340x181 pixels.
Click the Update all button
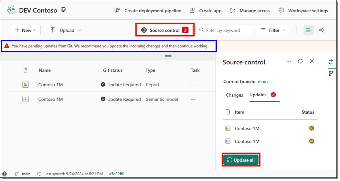(x=241, y=160)
